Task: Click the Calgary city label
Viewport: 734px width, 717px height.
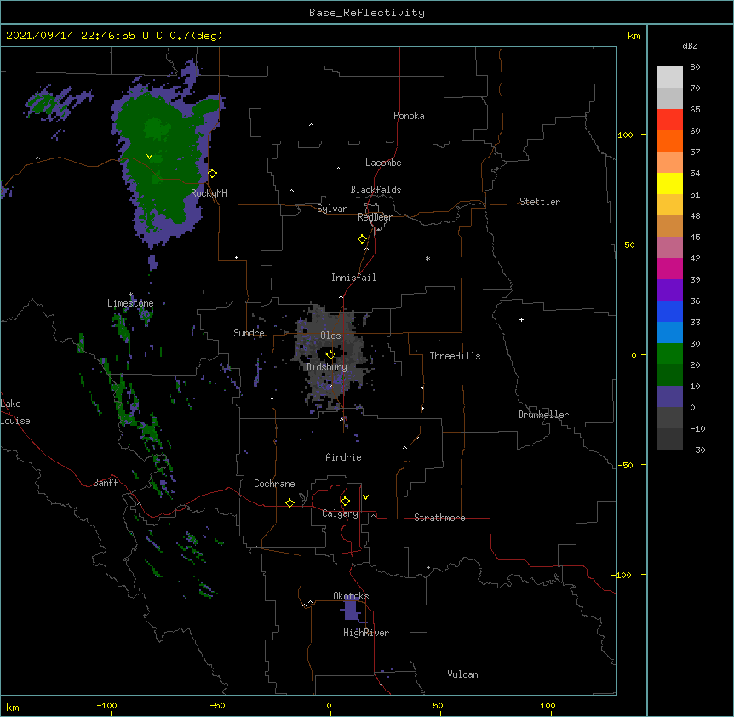Action: coord(340,513)
